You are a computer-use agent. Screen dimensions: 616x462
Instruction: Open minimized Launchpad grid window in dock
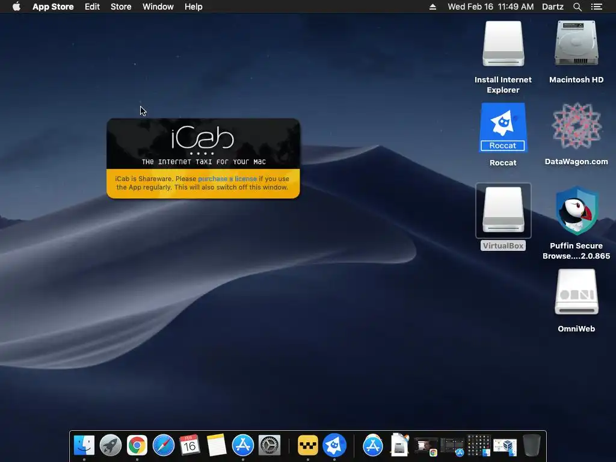478,446
